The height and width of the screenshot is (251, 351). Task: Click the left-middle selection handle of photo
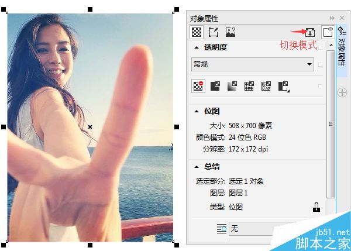tap(4, 127)
